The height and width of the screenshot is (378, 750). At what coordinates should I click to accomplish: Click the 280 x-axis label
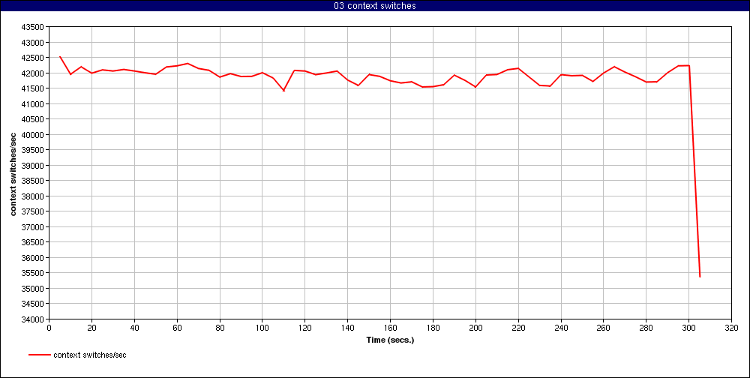(x=646, y=328)
